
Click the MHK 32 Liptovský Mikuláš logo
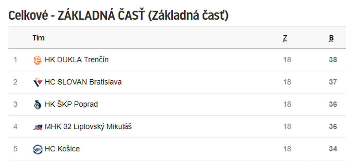point(38,127)
